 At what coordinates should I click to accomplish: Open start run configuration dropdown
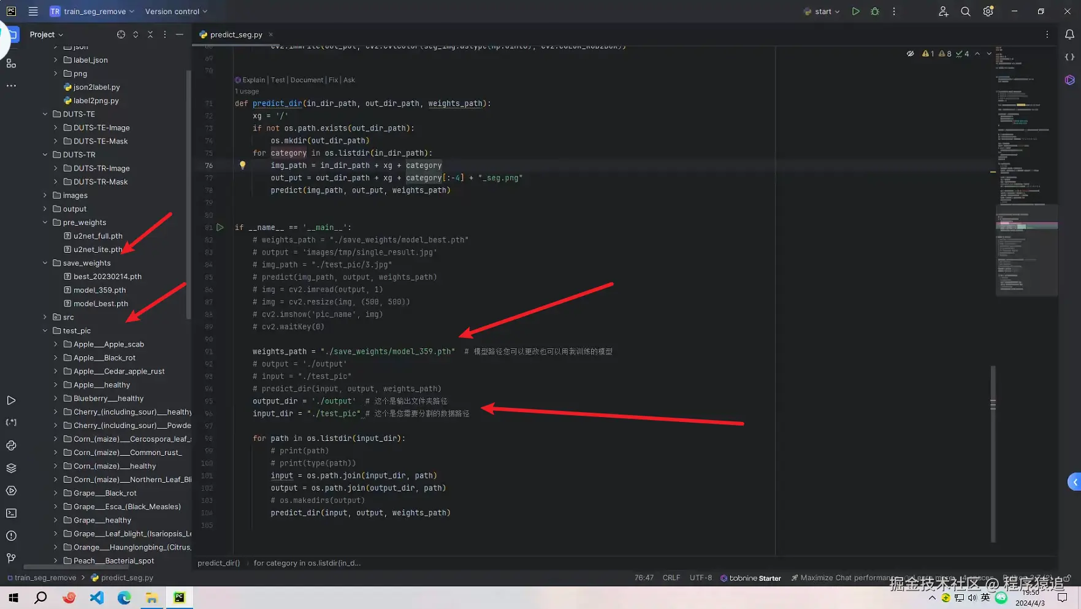click(x=822, y=11)
